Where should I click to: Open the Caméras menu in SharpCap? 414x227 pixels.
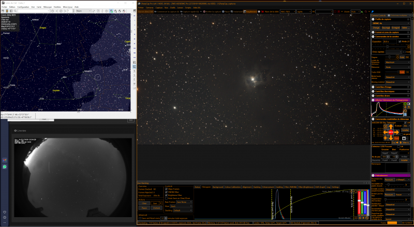tap(150, 7)
